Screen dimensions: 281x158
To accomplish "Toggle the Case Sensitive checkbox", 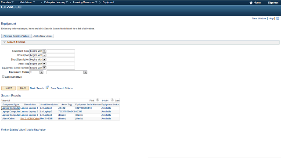I will [3, 76].
